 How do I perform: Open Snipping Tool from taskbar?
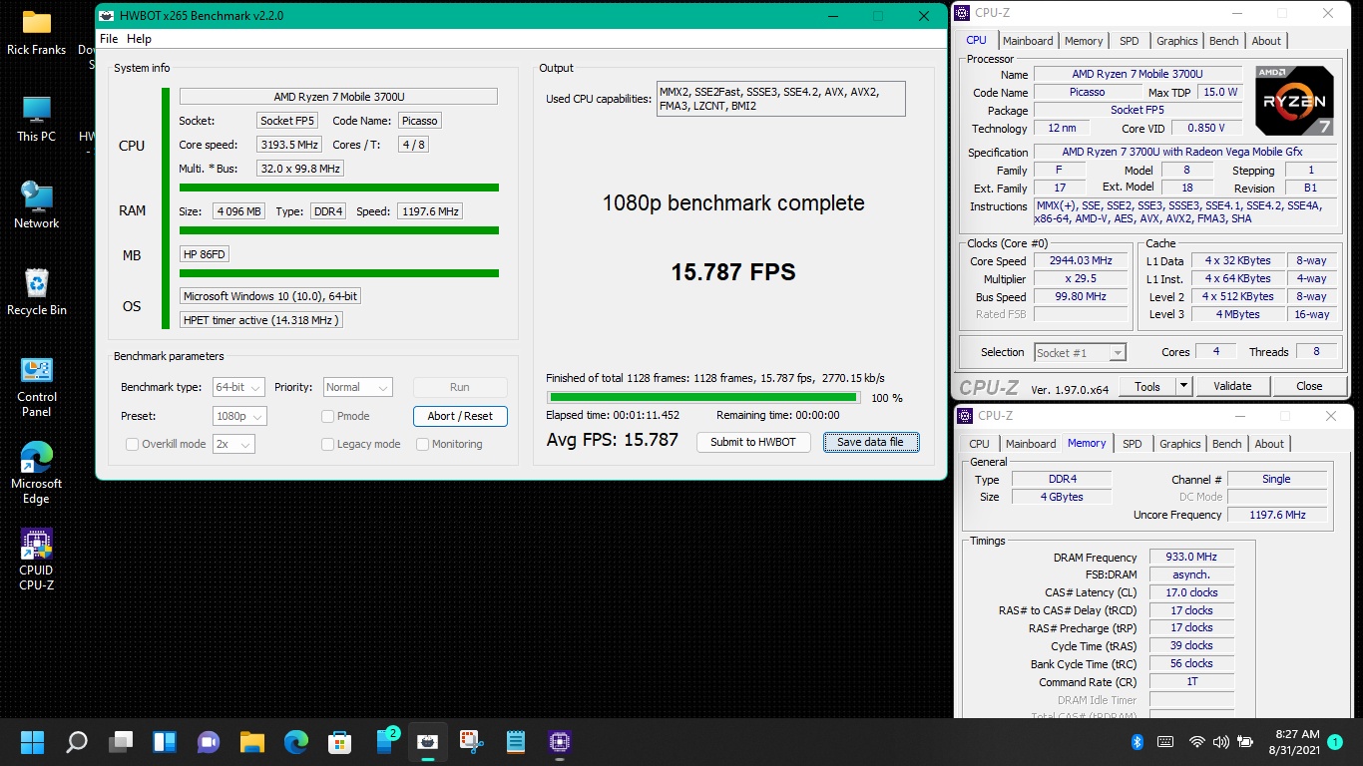pos(472,742)
